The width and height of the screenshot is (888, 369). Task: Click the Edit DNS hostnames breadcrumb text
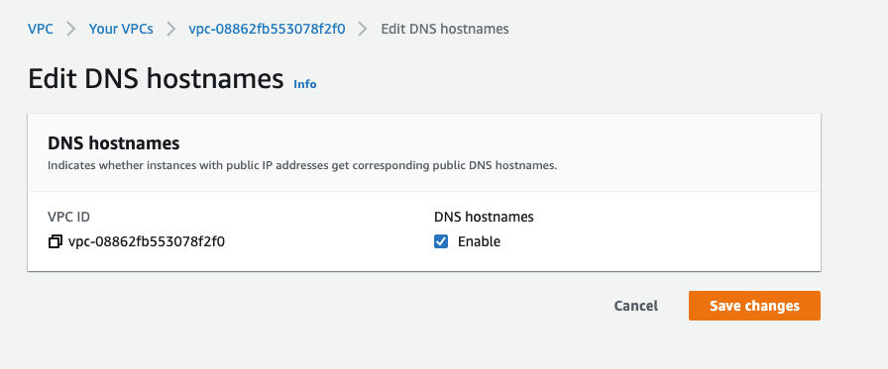click(445, 29)
